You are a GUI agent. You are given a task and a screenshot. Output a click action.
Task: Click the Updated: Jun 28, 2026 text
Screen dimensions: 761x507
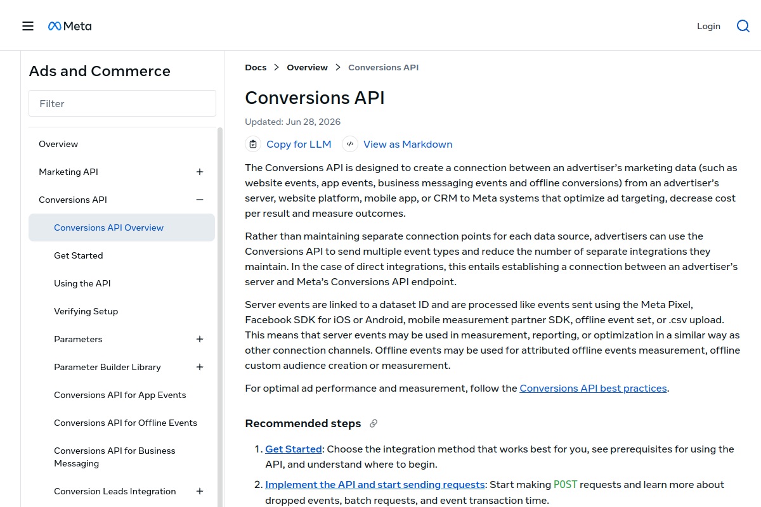pyautogui.click(x=293, y=122)
